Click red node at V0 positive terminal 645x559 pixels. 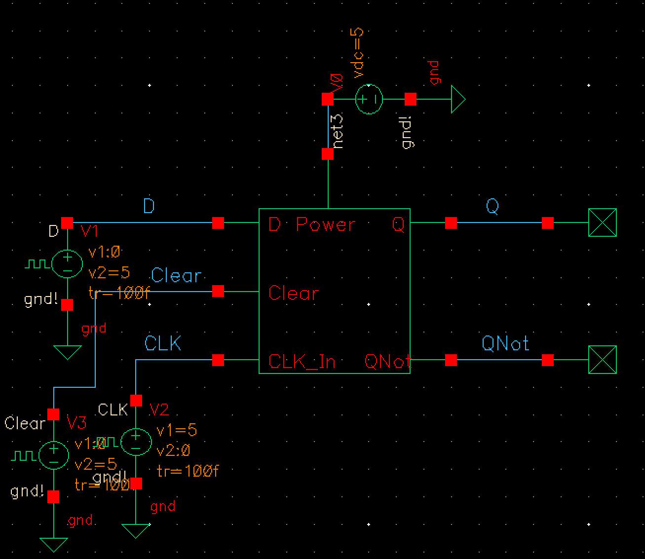[x=327, y=99]
